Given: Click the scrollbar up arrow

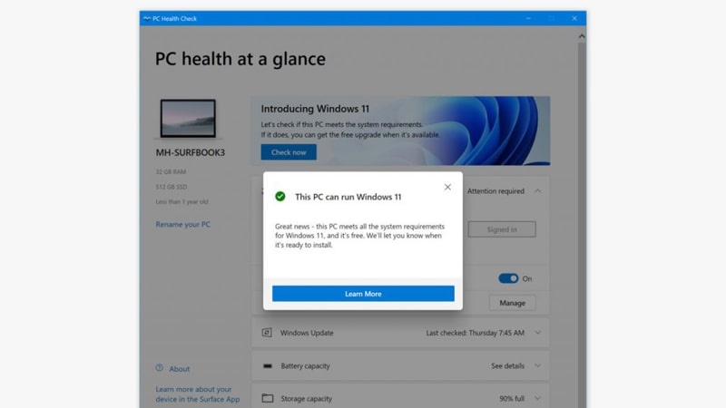Looking at the screenshot, I should 582,36.
